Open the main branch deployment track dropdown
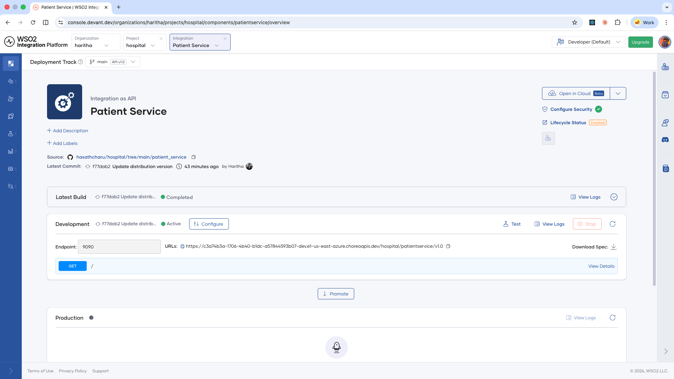Viewport: 674px width, 379px height. pos(113,62)
